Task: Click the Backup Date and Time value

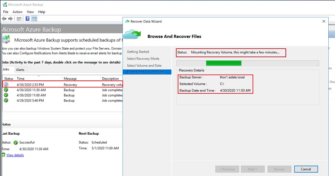Action: tap(235, 90)
